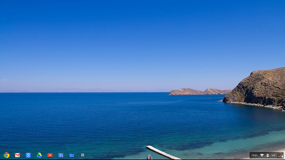The image size is (285, 160).
Task: Open the blue Google Search app
Action: [x=28, y=155]
